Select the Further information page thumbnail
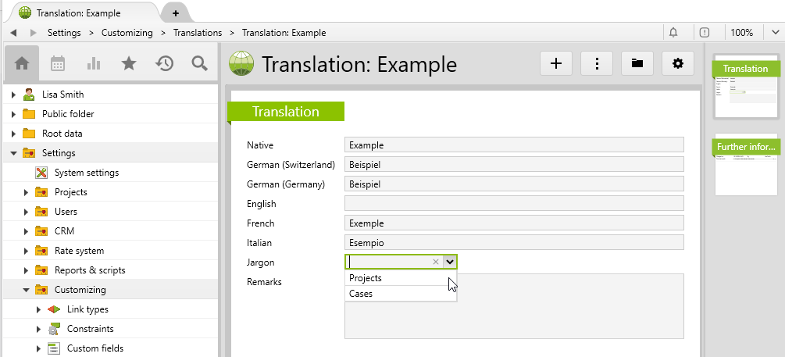This screenshot has width=785, height=357. [746, 166]
